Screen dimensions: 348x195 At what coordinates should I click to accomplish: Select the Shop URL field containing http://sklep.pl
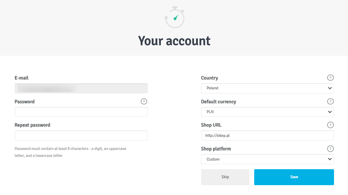(x=267, y=136)
